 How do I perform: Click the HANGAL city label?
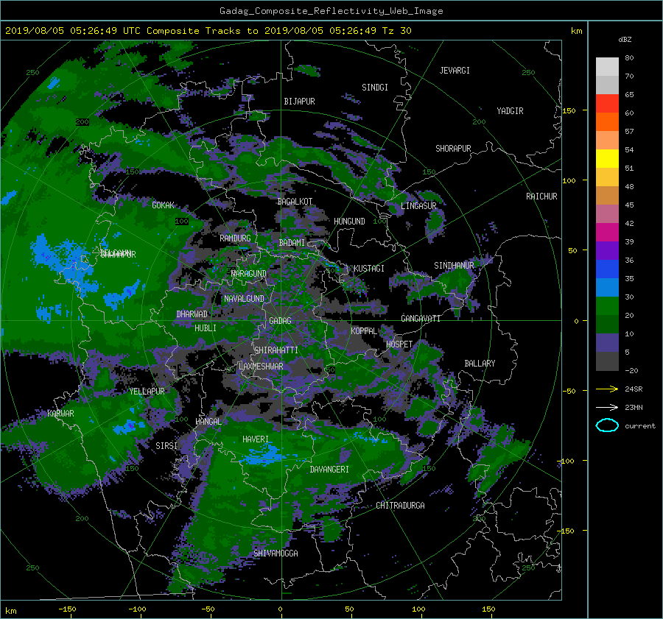(208, 422)
